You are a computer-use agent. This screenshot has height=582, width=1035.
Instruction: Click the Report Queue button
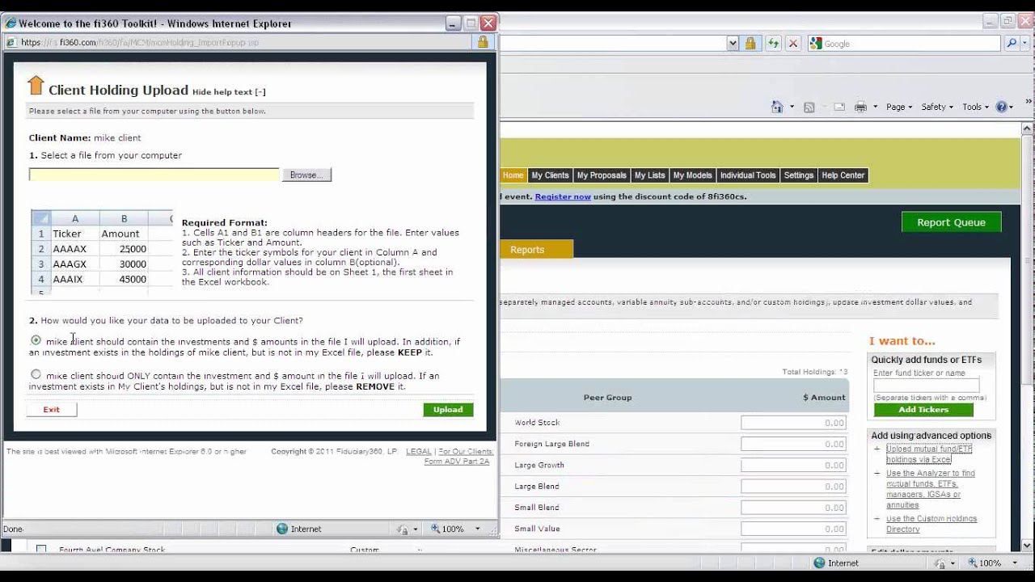(x=951, y=222)
